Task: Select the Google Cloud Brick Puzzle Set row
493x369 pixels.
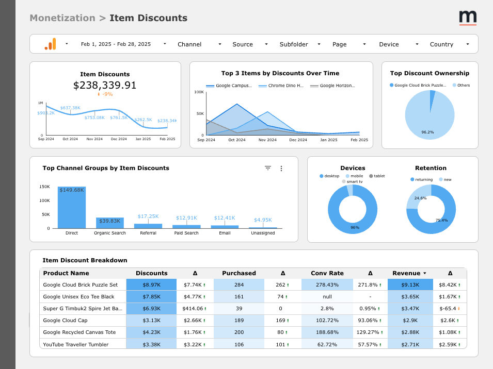Action: click(253, 285)
